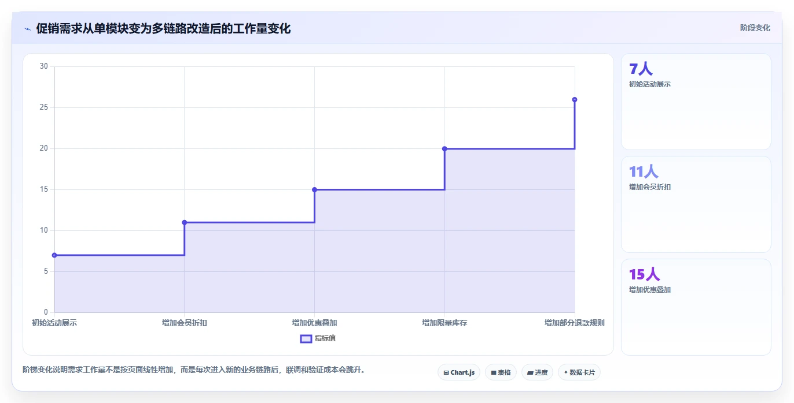Click the 11人 stat card value

(x=644, y=171)
